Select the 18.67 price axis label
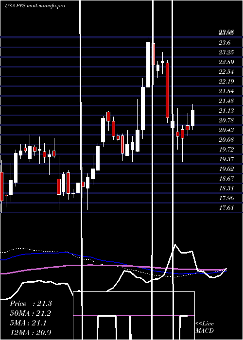 [x=226, y=179]
